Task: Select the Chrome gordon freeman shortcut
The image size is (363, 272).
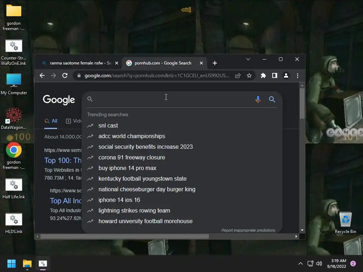Action: (14, 156)
